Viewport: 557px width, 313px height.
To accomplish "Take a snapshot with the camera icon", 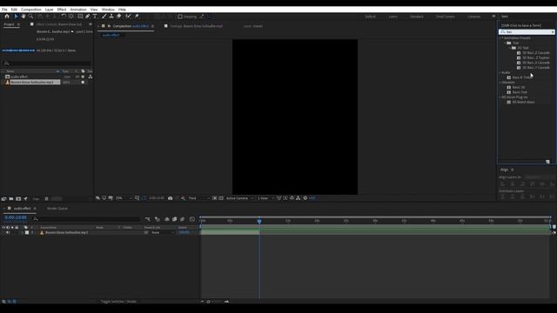I will pyautogui.click(x=171, y=198).
